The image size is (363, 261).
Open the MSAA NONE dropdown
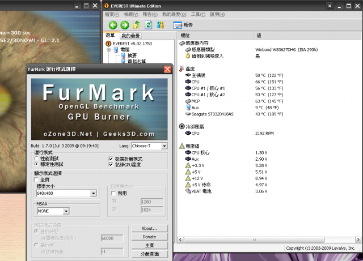pos(66,211)
